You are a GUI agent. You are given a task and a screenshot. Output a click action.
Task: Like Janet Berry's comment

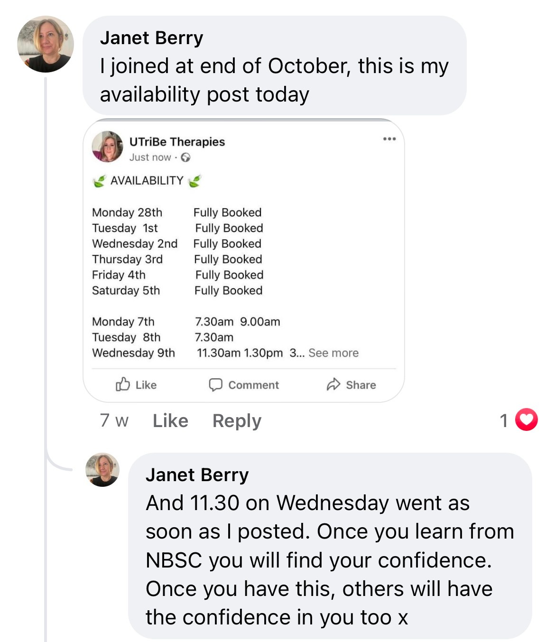tap(170, 421)
